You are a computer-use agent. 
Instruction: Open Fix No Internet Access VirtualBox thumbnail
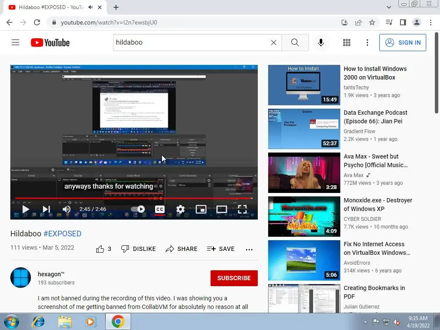(304, 260)
